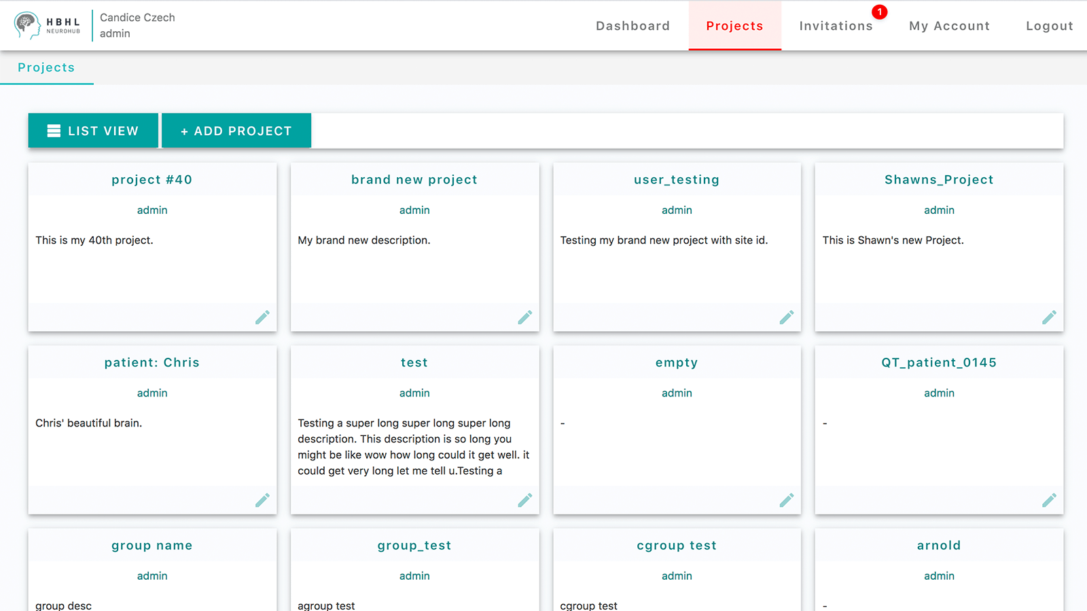Click pencil icon on Shawns_Project card
The image size is (1087, 611).
[1049, 317]
